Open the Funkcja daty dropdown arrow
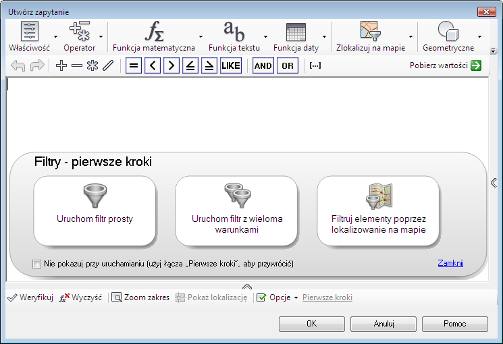Image resolution: width=503 pixels, height=344 pixels. point(324,36)
